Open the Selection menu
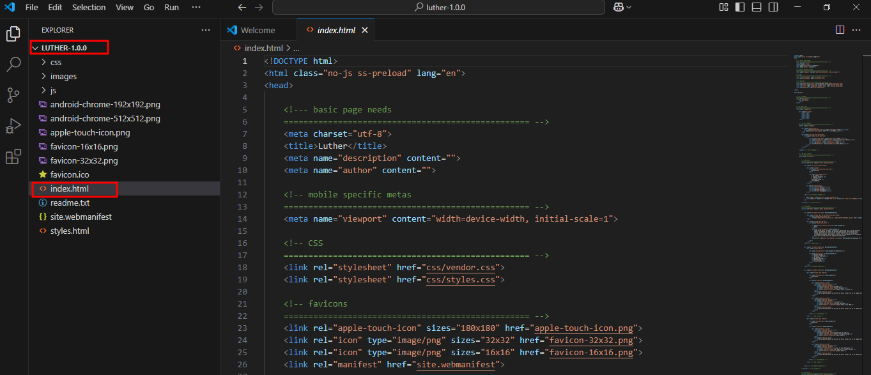The width and height of the screenshot is (871, 375). (x=89, y=7)
